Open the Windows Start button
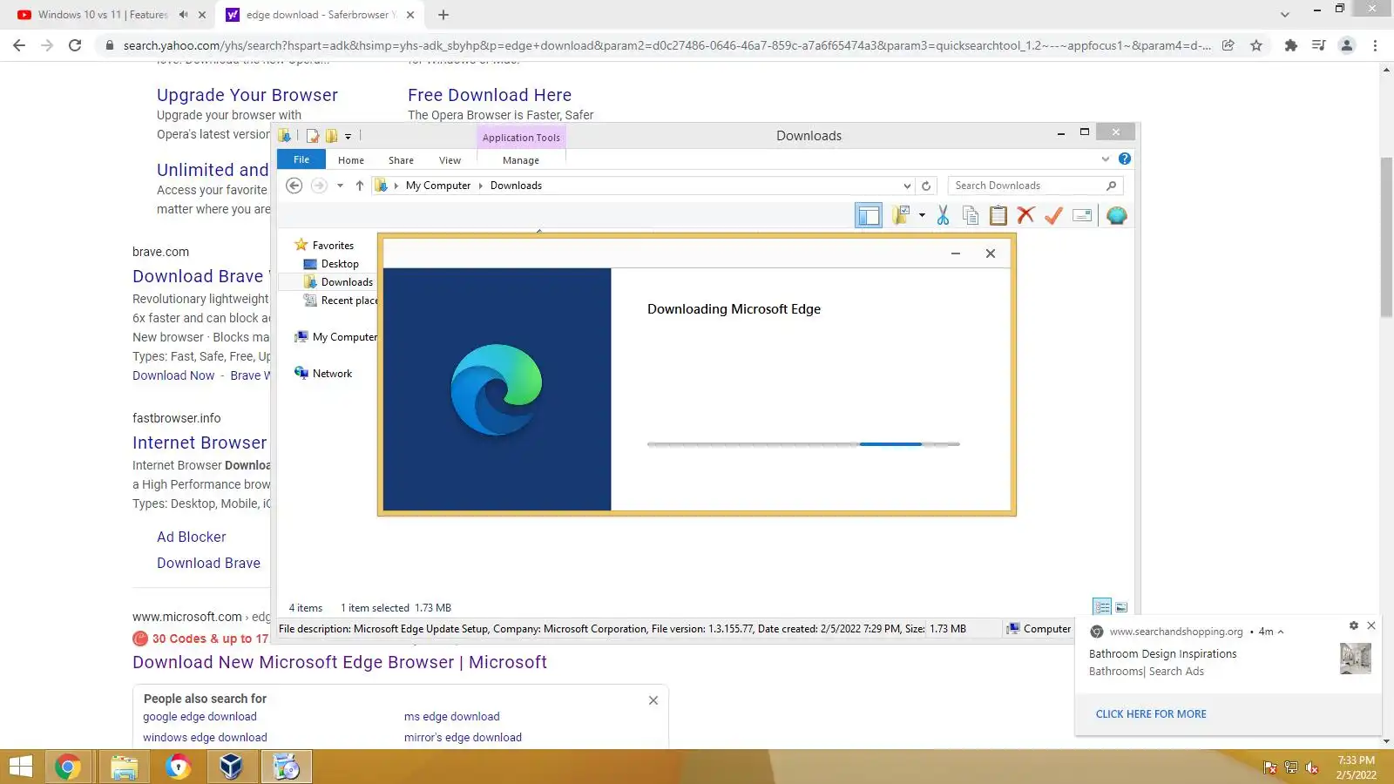The image size is (1394, 784). (x=20, y=767)
